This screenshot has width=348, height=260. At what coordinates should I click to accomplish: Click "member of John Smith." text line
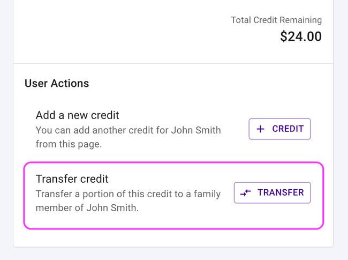point(87,208)
